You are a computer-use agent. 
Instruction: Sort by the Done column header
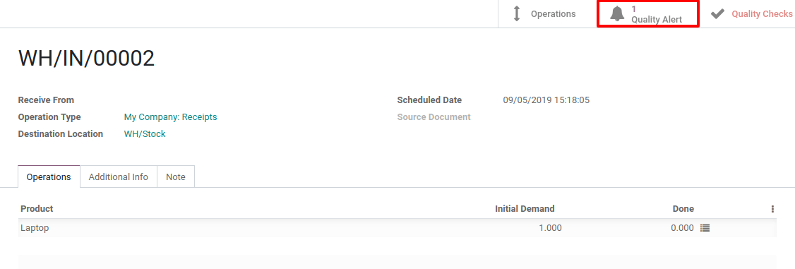pyautogui.click(x=683, y=209)
